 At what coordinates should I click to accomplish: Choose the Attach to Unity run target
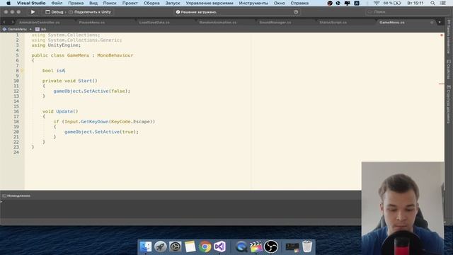point(90,12)
